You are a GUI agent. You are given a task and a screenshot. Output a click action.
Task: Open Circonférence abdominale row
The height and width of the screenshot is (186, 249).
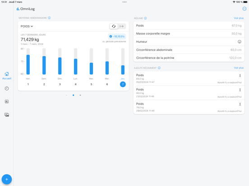pyautogui.click(x=189, y=50)
